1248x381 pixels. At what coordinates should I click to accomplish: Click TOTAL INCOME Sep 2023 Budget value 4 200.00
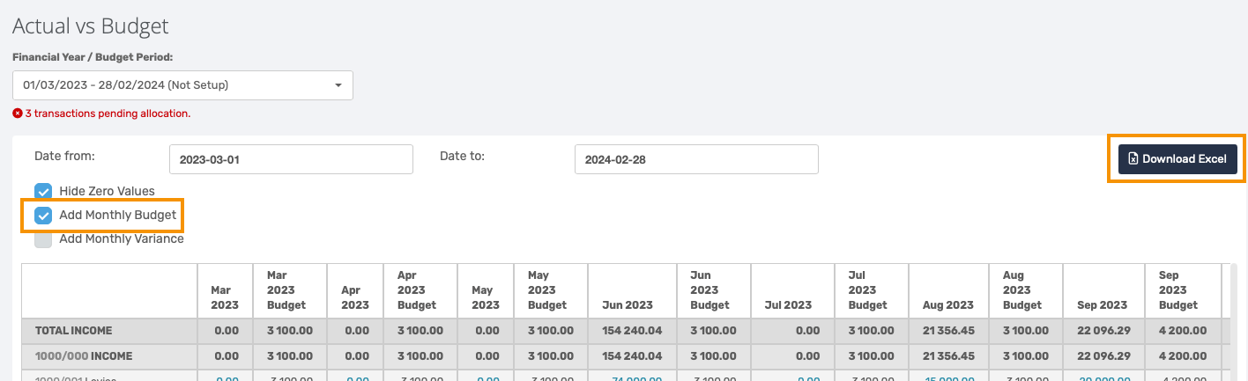coord(1183,331)
